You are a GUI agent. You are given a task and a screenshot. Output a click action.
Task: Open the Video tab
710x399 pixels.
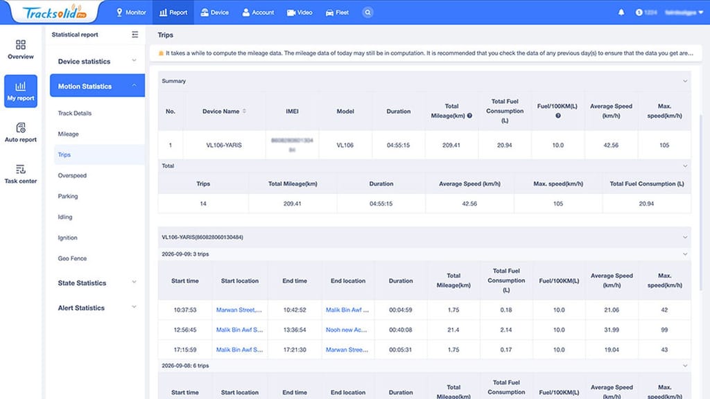[x=300, y=12]
